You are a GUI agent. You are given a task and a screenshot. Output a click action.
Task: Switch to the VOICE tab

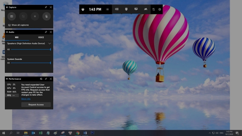[41, 37]
